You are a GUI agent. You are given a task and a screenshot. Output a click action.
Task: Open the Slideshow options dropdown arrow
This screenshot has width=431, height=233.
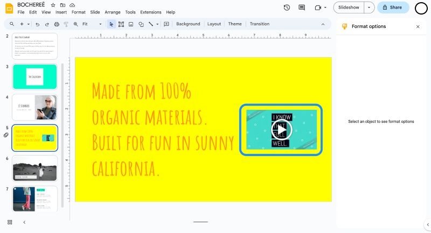coord(369,8)
